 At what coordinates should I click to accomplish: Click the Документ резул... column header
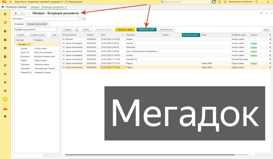pos(191,35)
